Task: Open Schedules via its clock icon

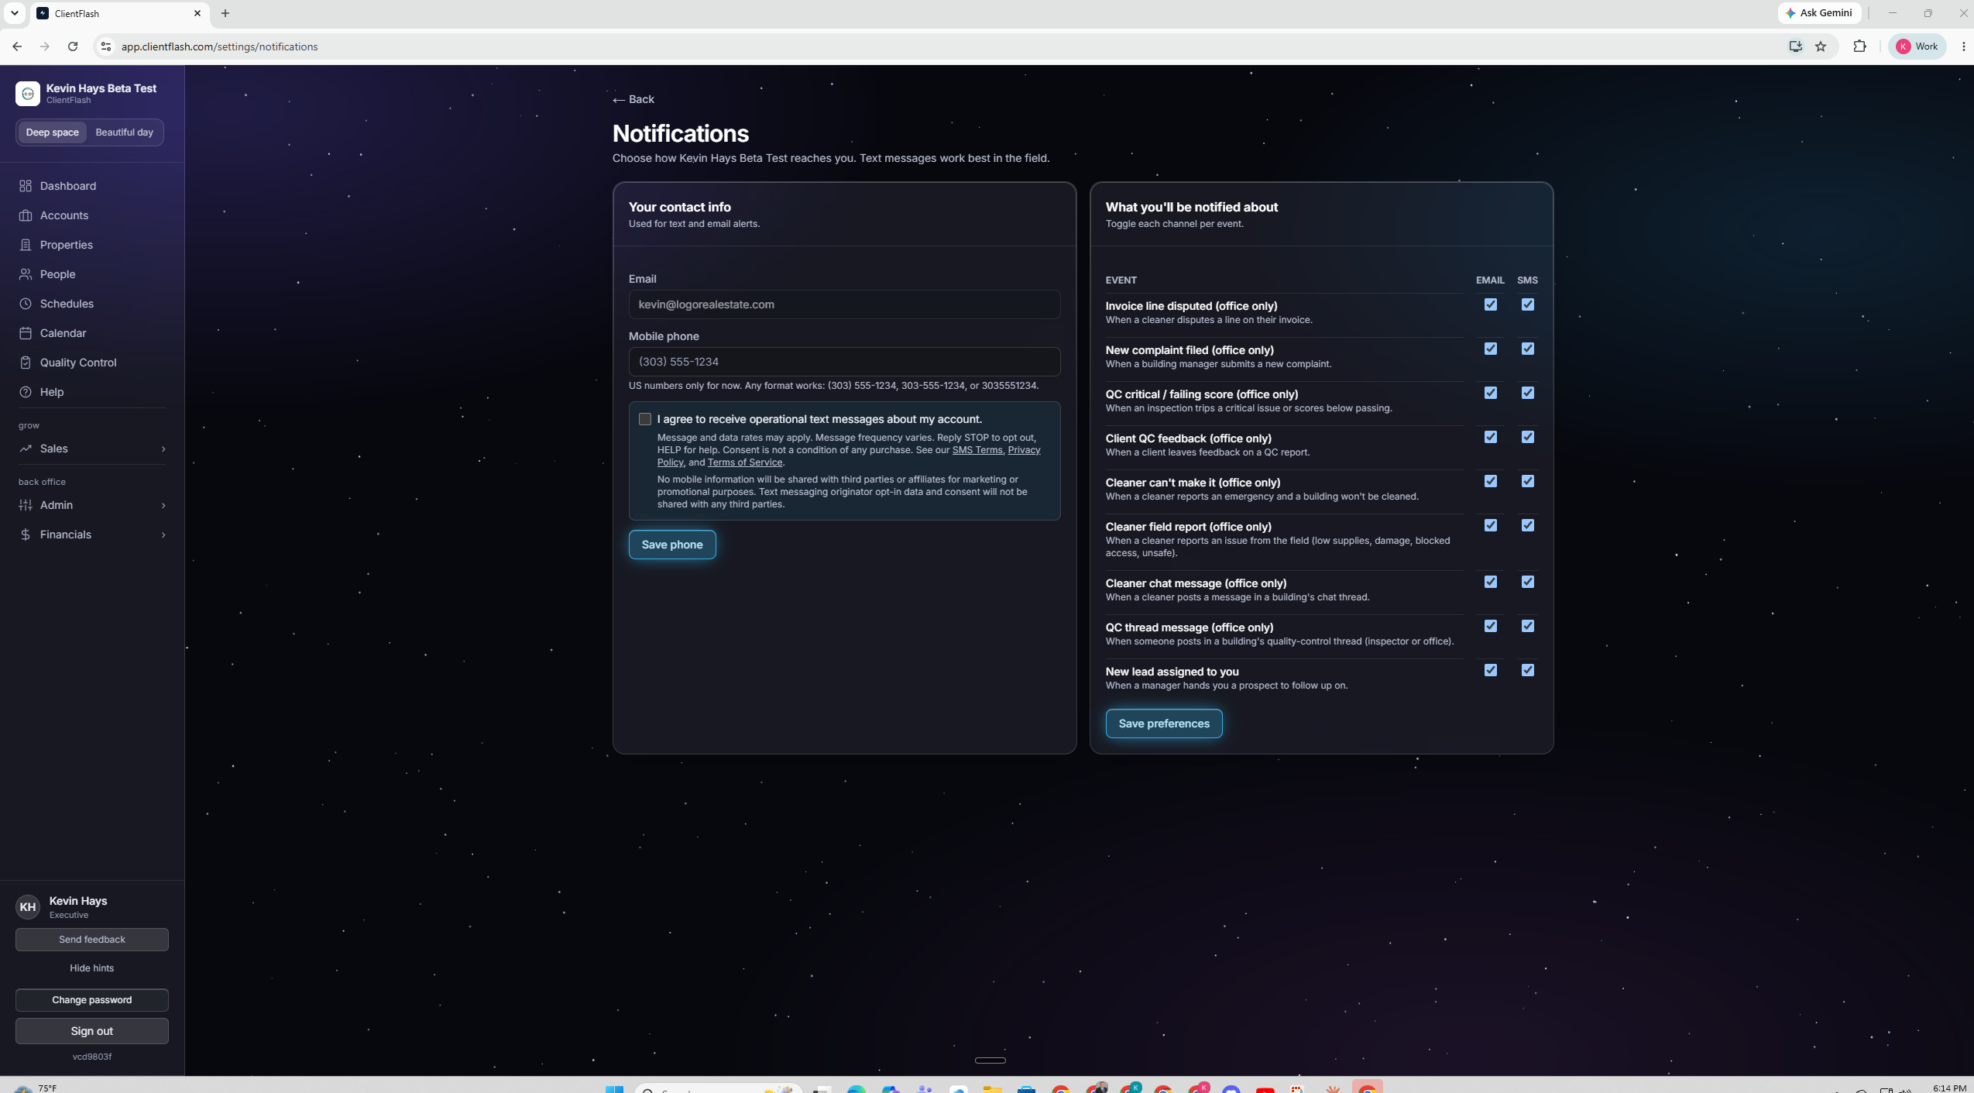Action: click(x=26, y=304)
